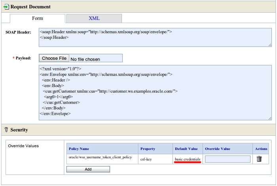277x186 pixels.
Task: Click the Payload label
Action: [23, 58]
